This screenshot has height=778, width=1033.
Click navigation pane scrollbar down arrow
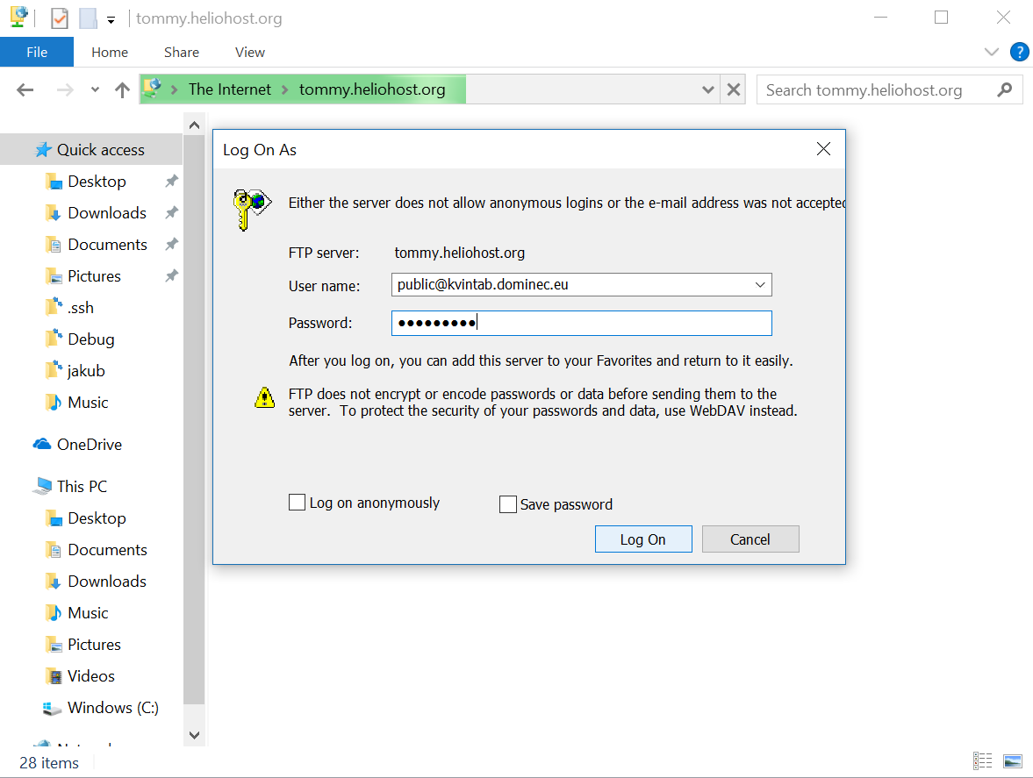(194, 735)
